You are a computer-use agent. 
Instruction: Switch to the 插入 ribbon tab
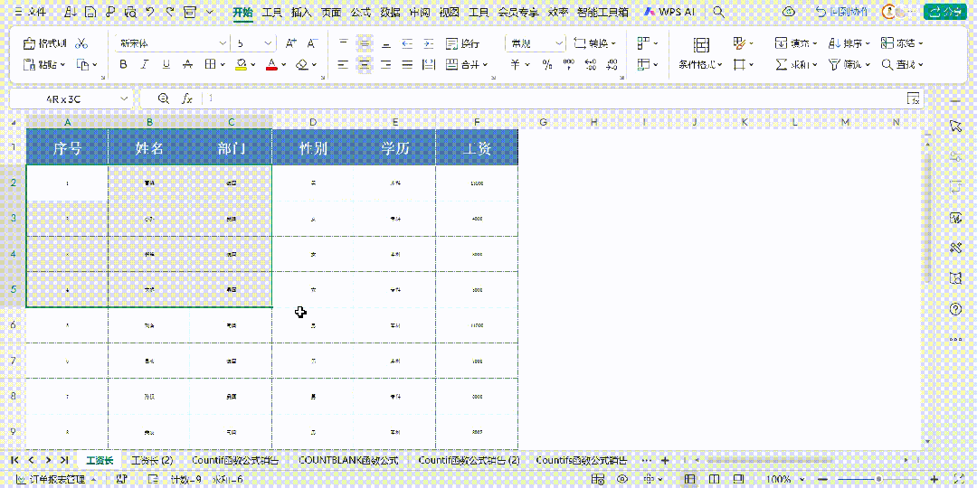coord(301,13)
